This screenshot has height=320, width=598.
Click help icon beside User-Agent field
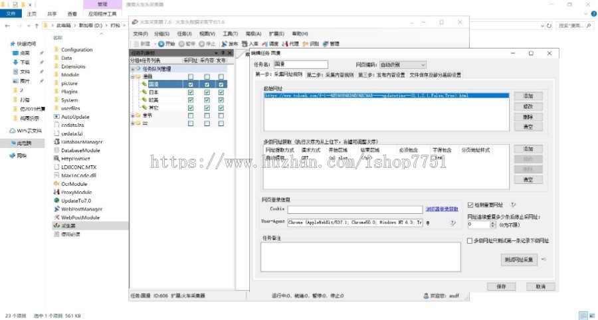[452, 223]
